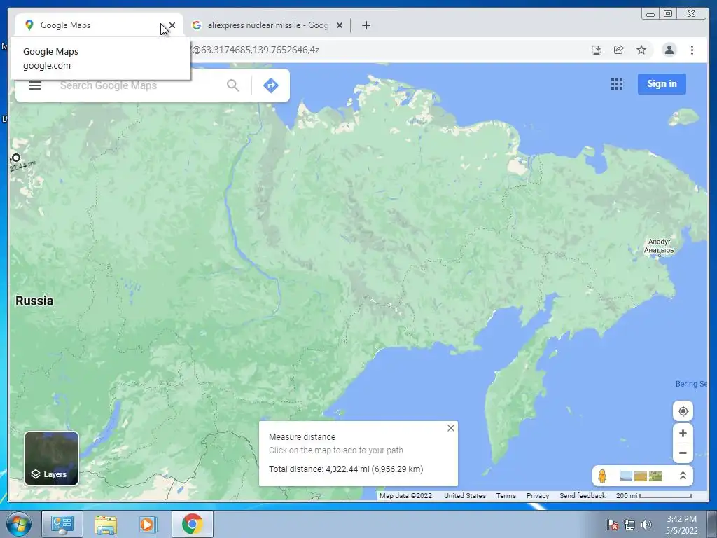Select the Street View pegman icon

(x=602, y=476)
